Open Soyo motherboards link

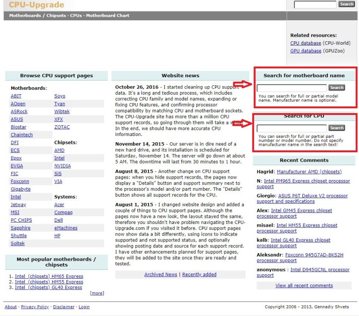coord(60,96)
